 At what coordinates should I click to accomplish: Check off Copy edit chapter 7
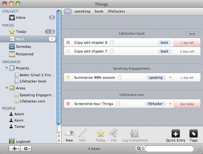pyautogui.click(x=68, y=51)
